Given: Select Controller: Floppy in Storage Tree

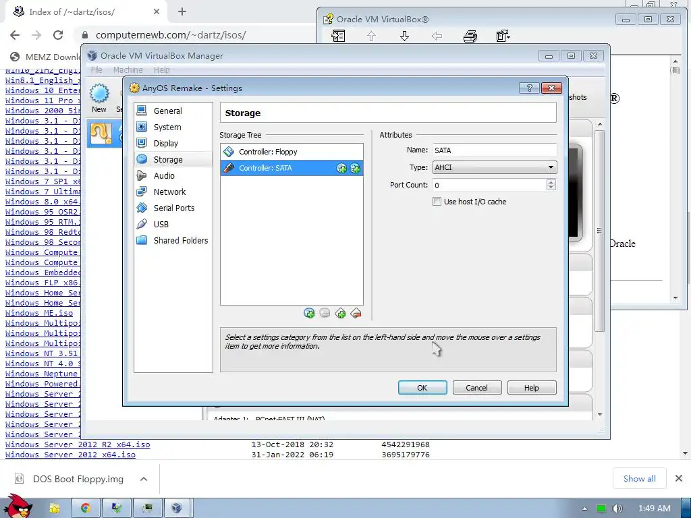Looking at the screenshot, I should (292, 152).
